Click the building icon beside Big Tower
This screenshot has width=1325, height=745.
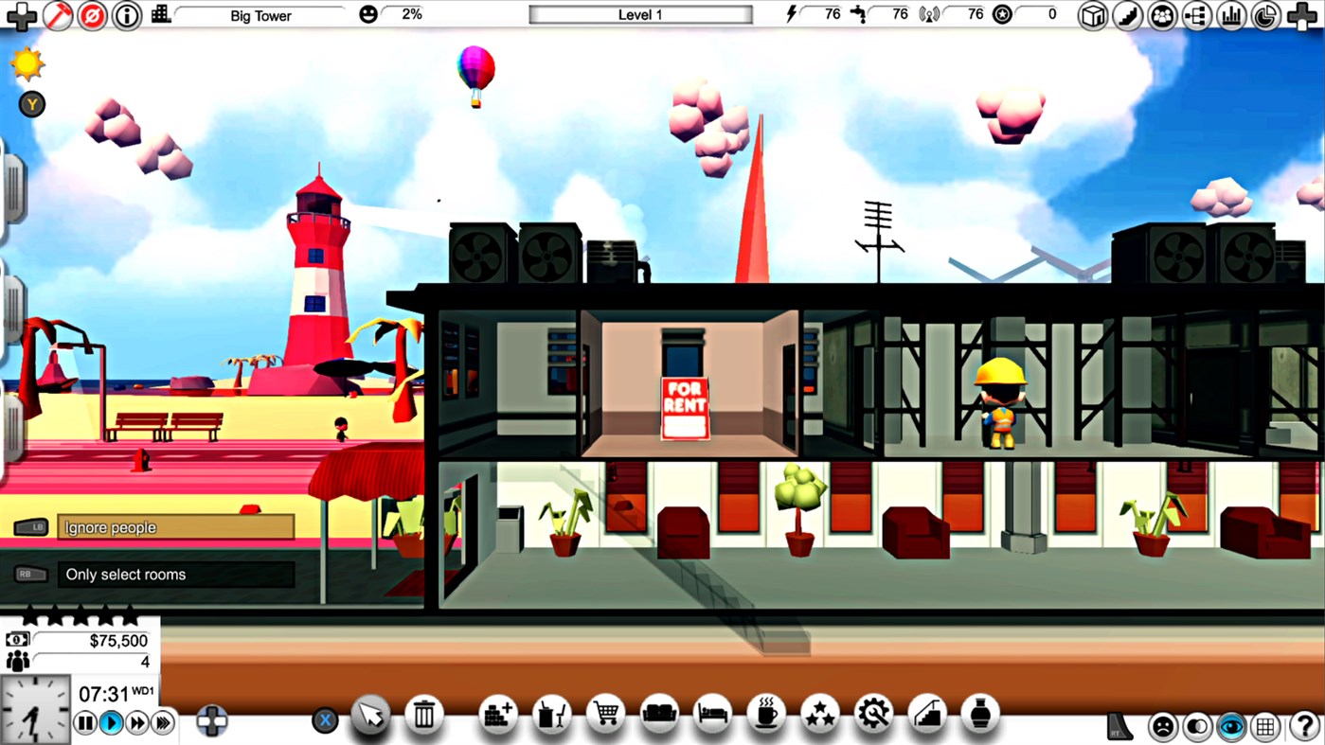pyautogui.click(x=161, y=14)
